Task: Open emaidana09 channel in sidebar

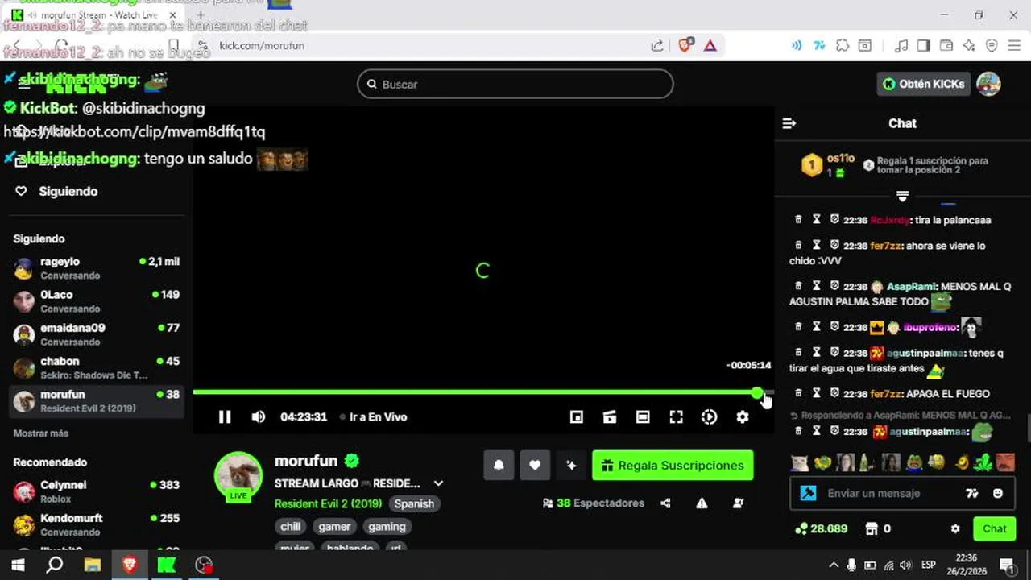Action: [97, 334]
